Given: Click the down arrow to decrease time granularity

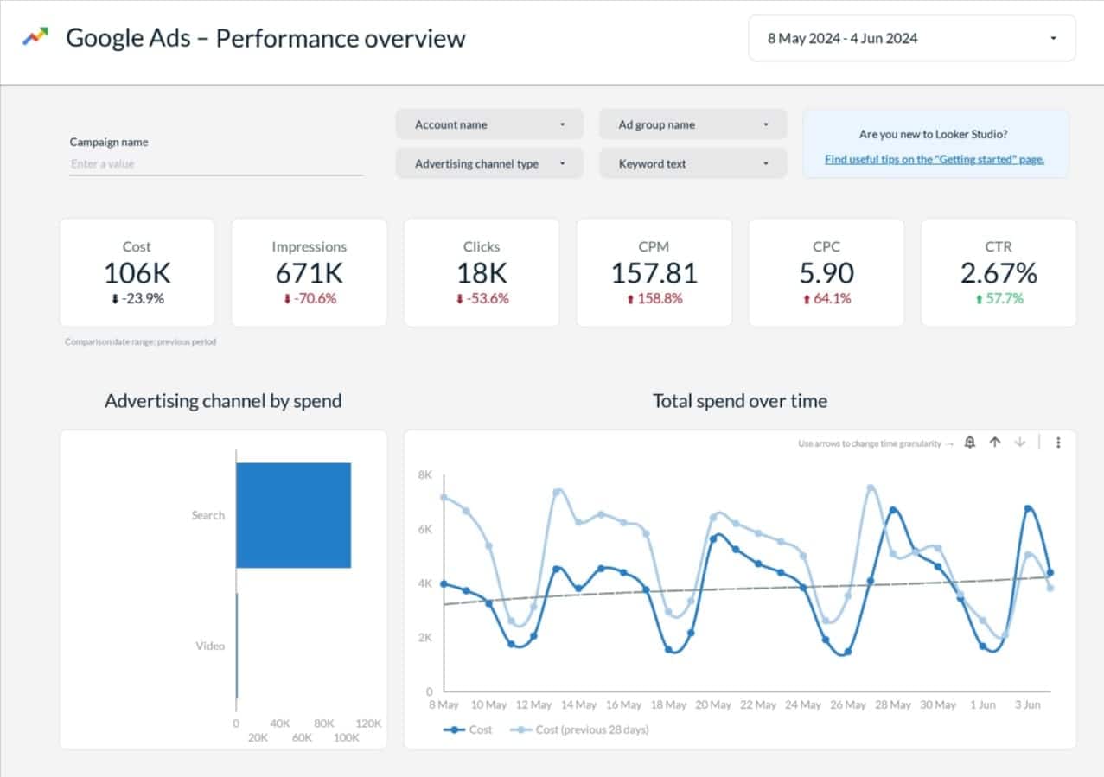Looking at the screenshot, I should [1020, 442].
